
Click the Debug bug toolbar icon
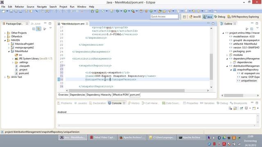pyautogui.click(x=117, y=11)
